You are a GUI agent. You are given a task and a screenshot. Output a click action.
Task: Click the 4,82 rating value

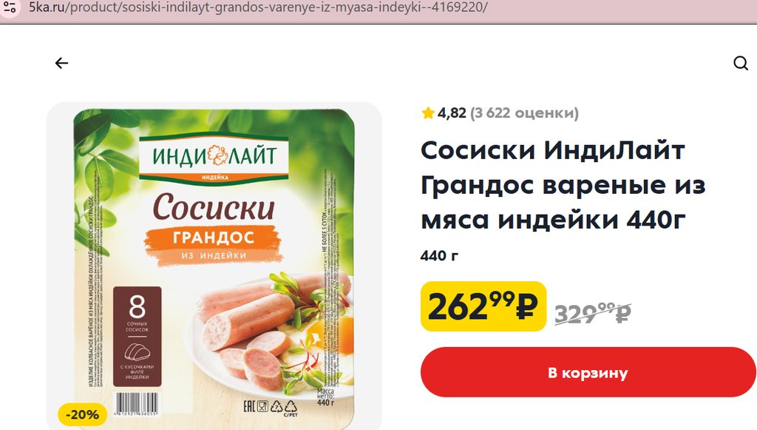(x=452, y=113)
